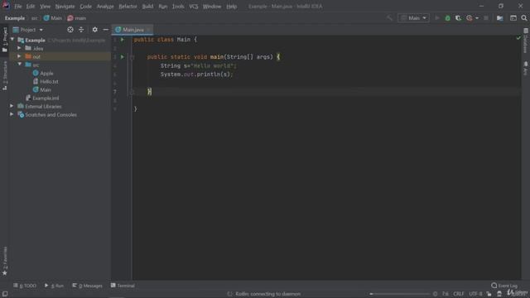
Task: Click Example breadcrumb in navigation bar
Action: tap(15, 18)
